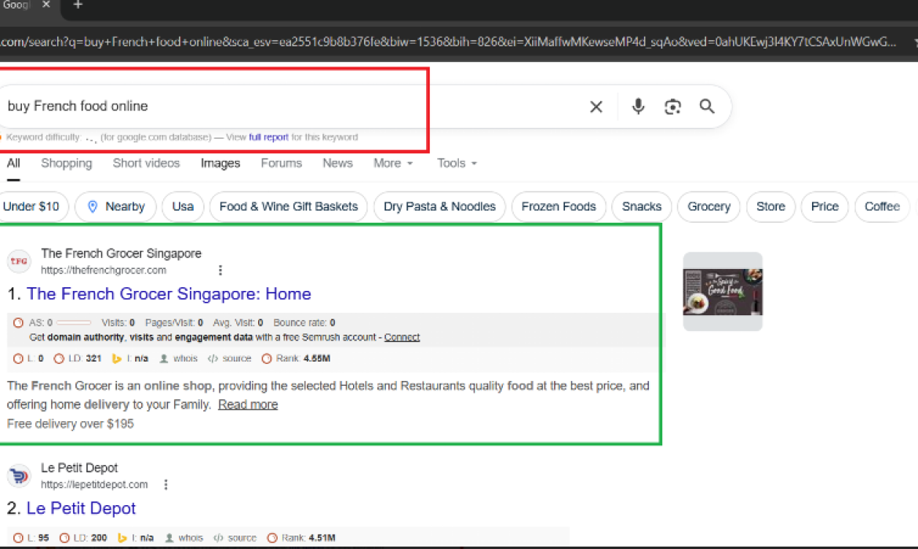
Task: Click Le Petit Depot's favicon
Action: tap(18, 475)
